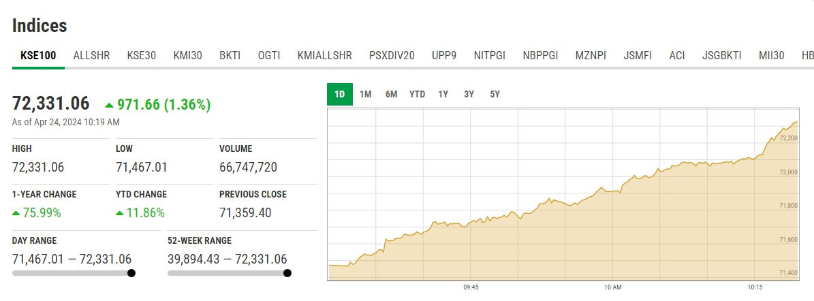Switch the chart to 5Y range
This screenshot has width=814, height=301.
[495, 95]
